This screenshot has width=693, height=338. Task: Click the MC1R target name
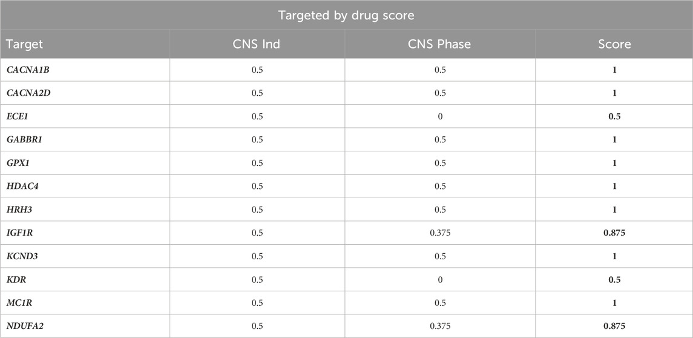point(20,303)
